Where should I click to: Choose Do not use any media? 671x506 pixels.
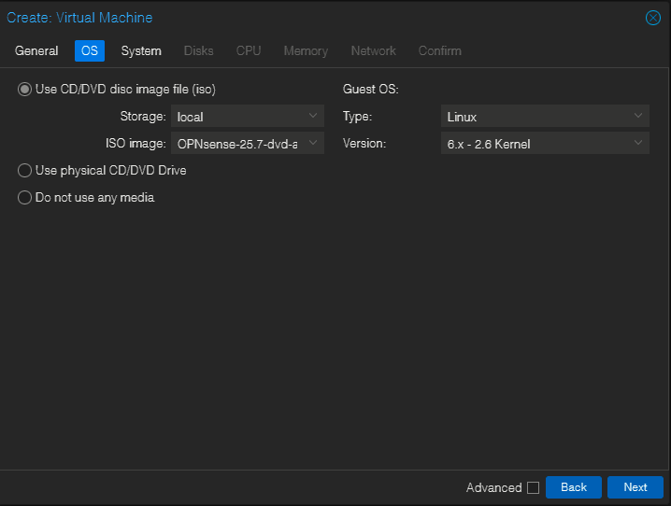[x=24, y=197]
